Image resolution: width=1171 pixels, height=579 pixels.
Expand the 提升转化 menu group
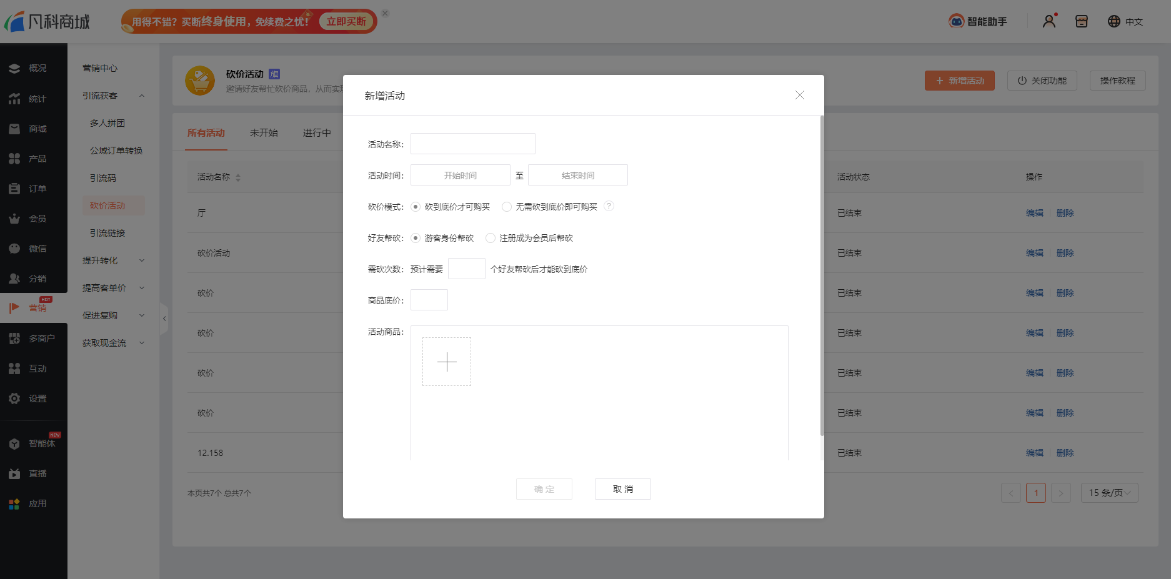click(142, 260)
